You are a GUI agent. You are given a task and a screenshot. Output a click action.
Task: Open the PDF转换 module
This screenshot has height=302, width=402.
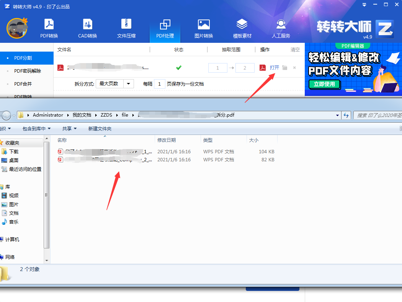tap(49, 28)
